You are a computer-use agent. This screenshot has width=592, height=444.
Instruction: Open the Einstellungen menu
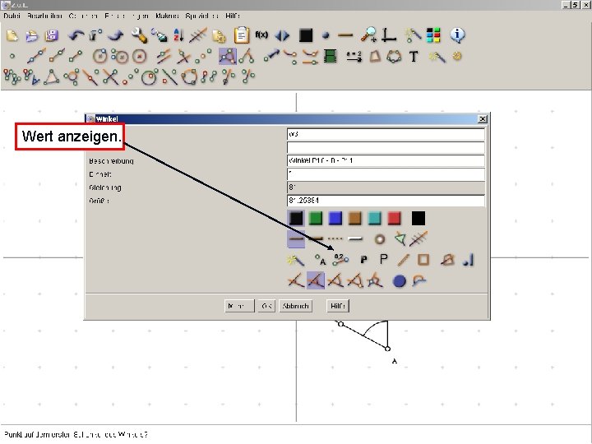click(x=127, y=16)
